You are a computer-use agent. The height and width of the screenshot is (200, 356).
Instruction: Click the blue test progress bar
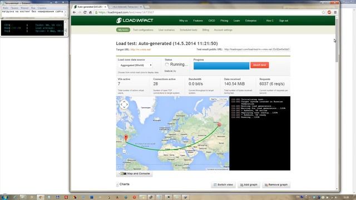point(221,66)
